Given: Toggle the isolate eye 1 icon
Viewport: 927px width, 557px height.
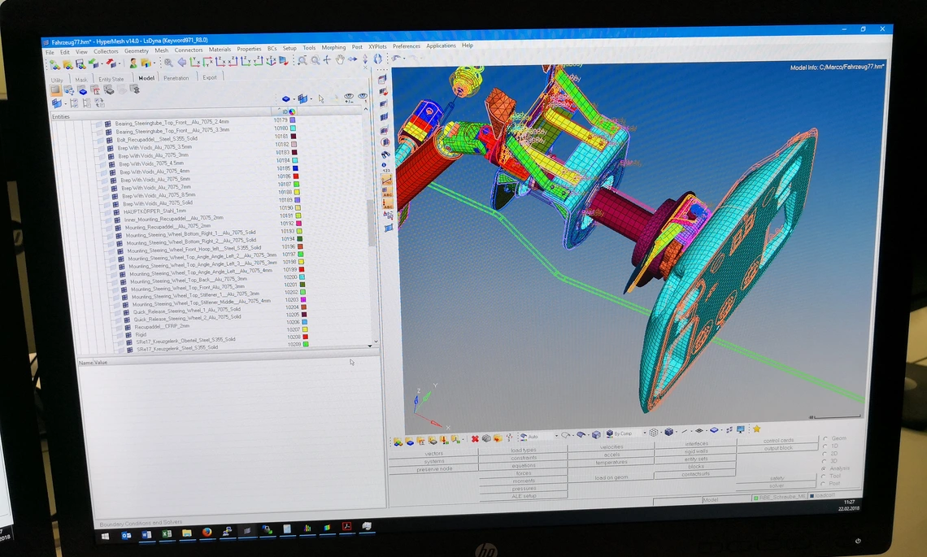Looking at the screenshot, I should 363,97.
